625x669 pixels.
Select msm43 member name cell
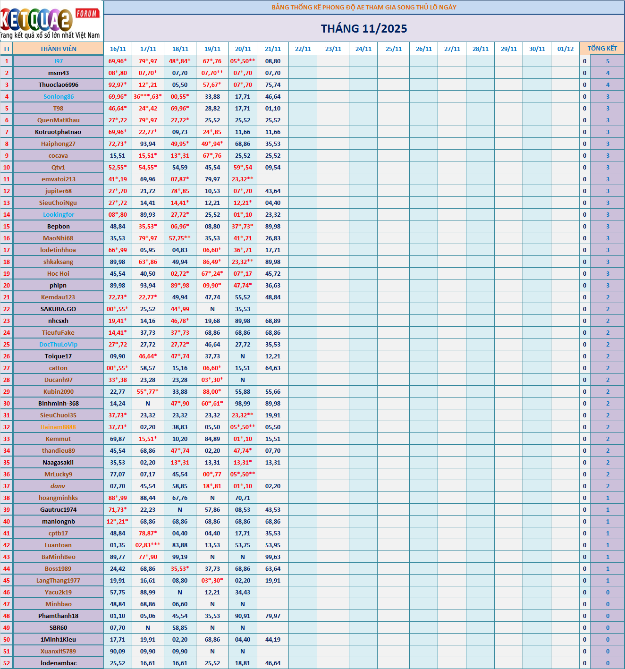pyautogui.click(x=59, y=73)
